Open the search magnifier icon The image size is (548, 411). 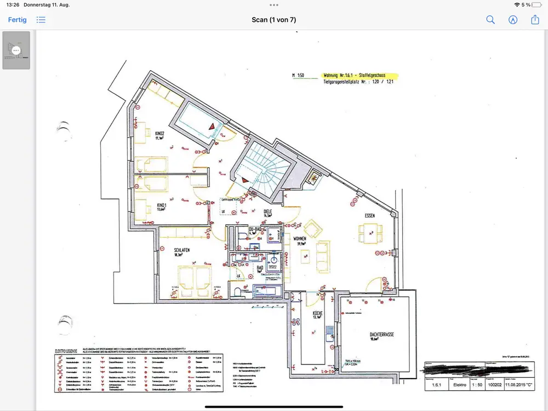490,20
